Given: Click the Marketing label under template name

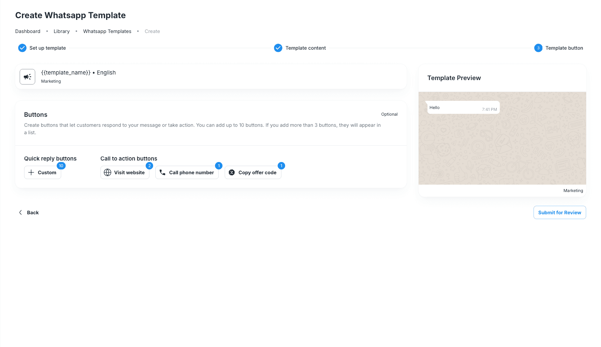Looking at the screenshot, I should point(51,81).
